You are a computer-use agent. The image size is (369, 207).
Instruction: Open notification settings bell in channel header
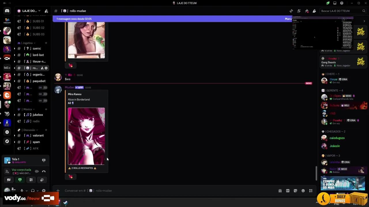pyautogui.click(x=299, y=11)
